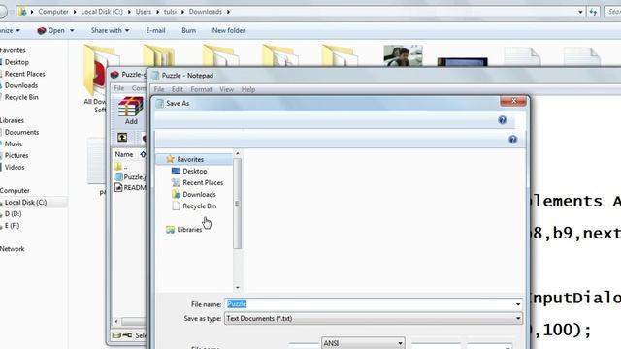
Task: Click up arrow of Save As tree scrollbar
Action: (x=237, y=153)
